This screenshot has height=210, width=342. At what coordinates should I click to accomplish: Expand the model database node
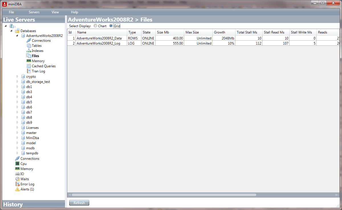pos(17,143)
